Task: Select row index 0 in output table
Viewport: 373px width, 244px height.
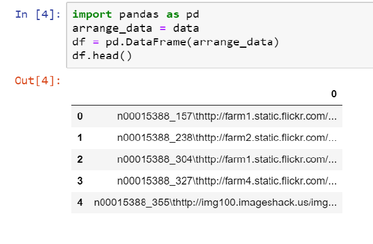Action: pos(80,116)
